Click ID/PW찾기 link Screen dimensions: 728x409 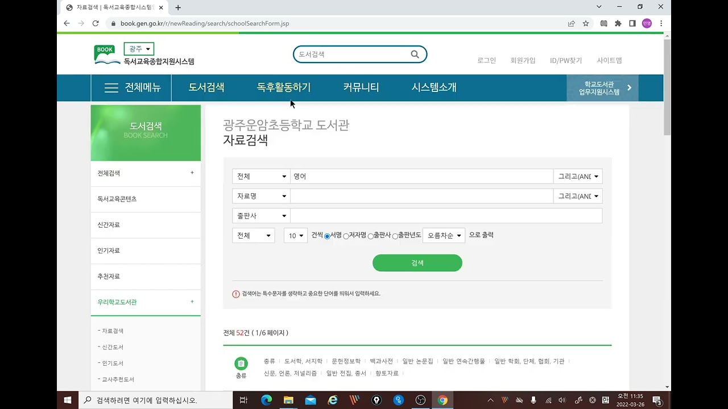pyautogui.click(x=566, y=60)
